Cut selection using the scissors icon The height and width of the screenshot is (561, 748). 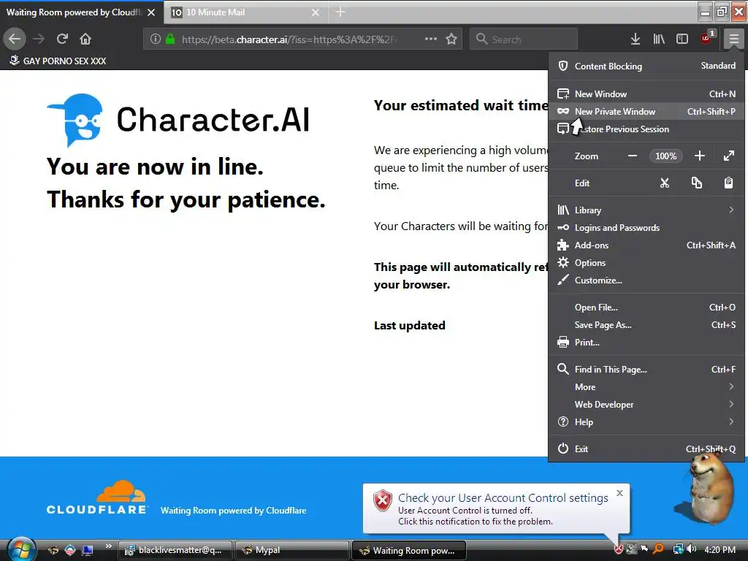[665, 183]
